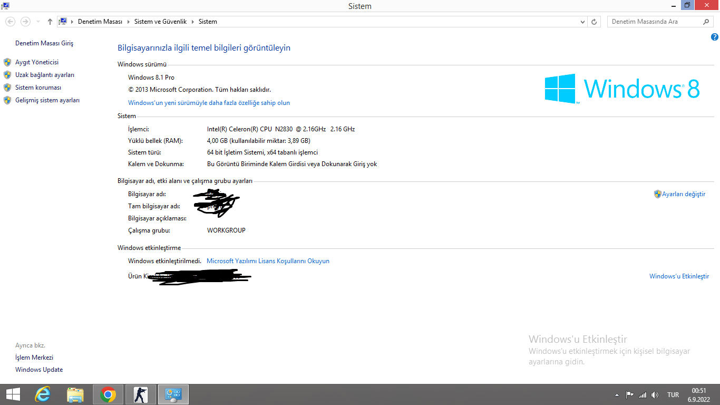Open the Action Center flag in the tray
The image size is (720, 405).
click(629, 395)
